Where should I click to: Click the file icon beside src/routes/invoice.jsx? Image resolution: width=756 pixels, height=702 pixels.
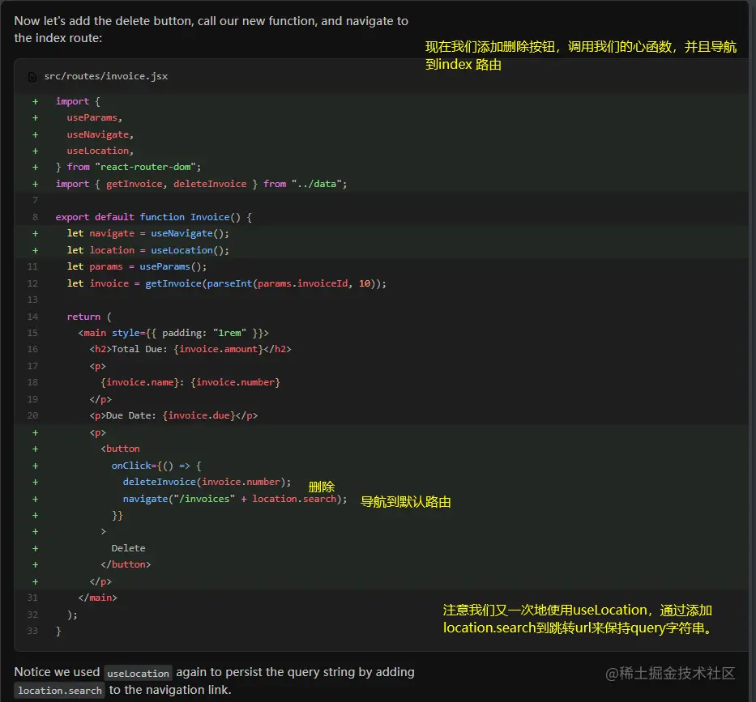coord(32,77)
